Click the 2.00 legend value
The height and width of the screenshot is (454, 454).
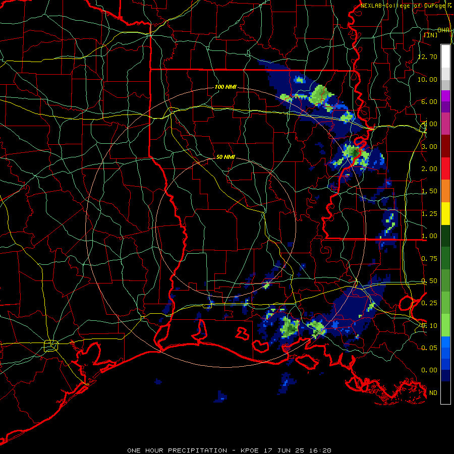pos(429,169)
